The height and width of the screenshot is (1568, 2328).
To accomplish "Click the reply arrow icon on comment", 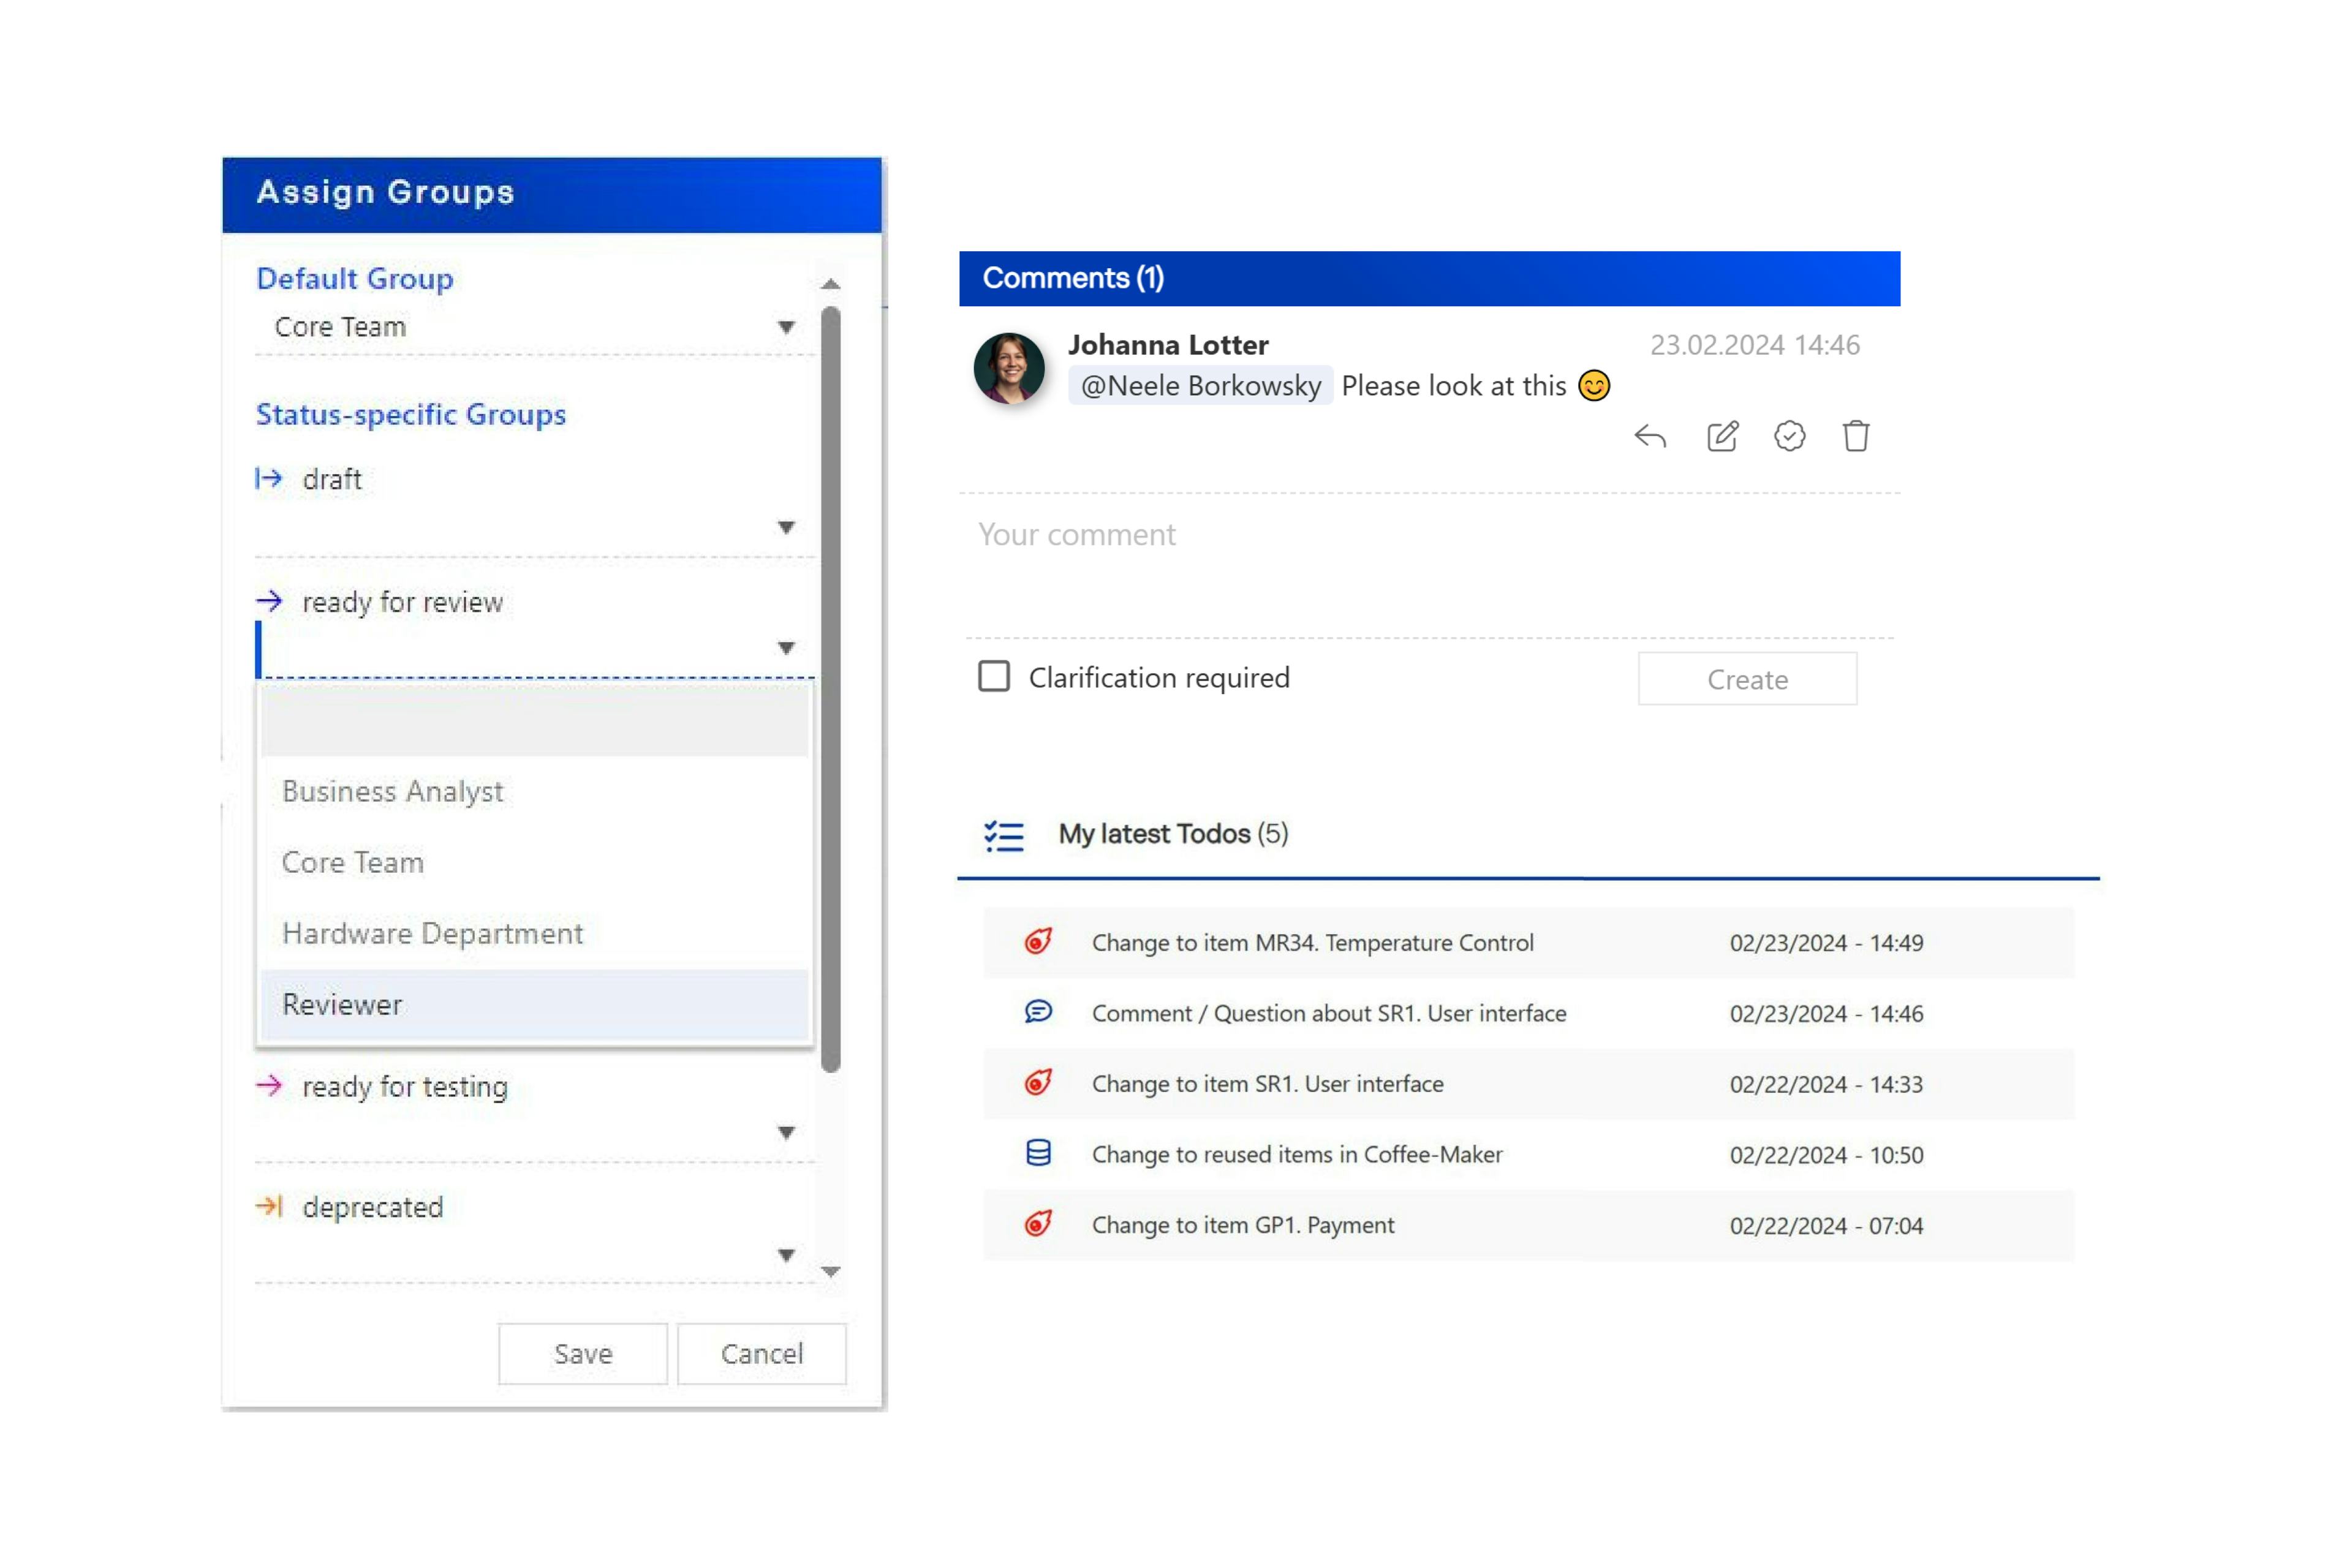I will (x=1650, y=437).
